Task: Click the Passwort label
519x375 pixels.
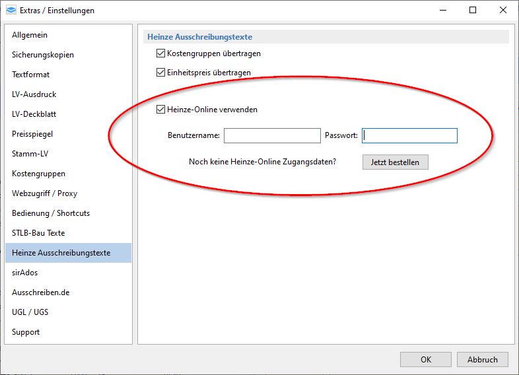Action: pos(341,135)
